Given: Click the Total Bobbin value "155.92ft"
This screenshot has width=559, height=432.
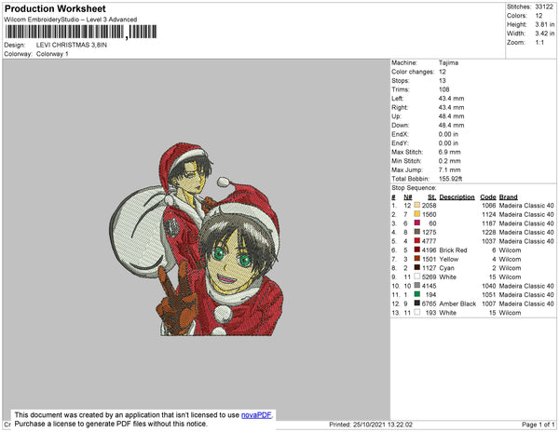Looking at the screenshot, I should point(450,179).
